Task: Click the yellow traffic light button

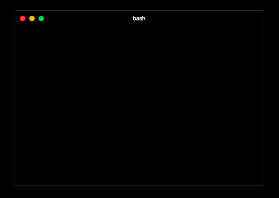Action: 32,19
